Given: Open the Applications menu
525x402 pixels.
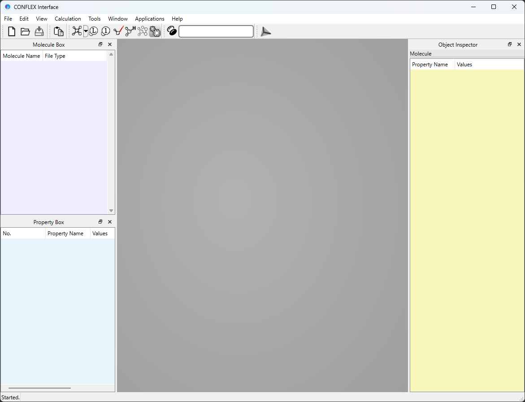Looking at the screenshot, I should click(x=150, y=19).
